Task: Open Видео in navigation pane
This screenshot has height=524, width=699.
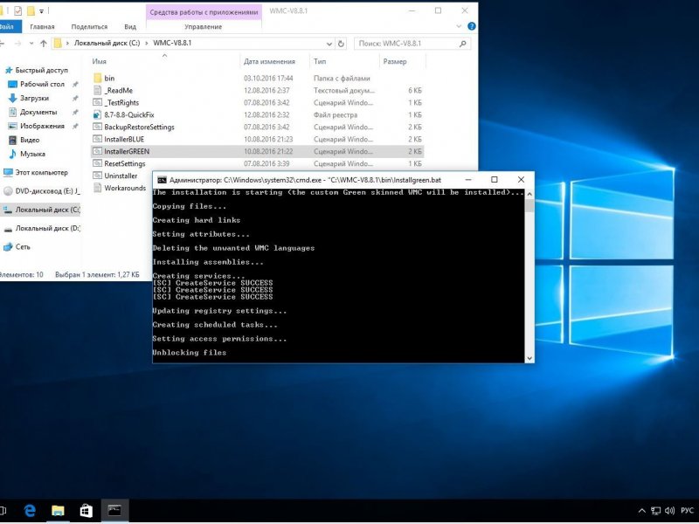Action: 30,140
